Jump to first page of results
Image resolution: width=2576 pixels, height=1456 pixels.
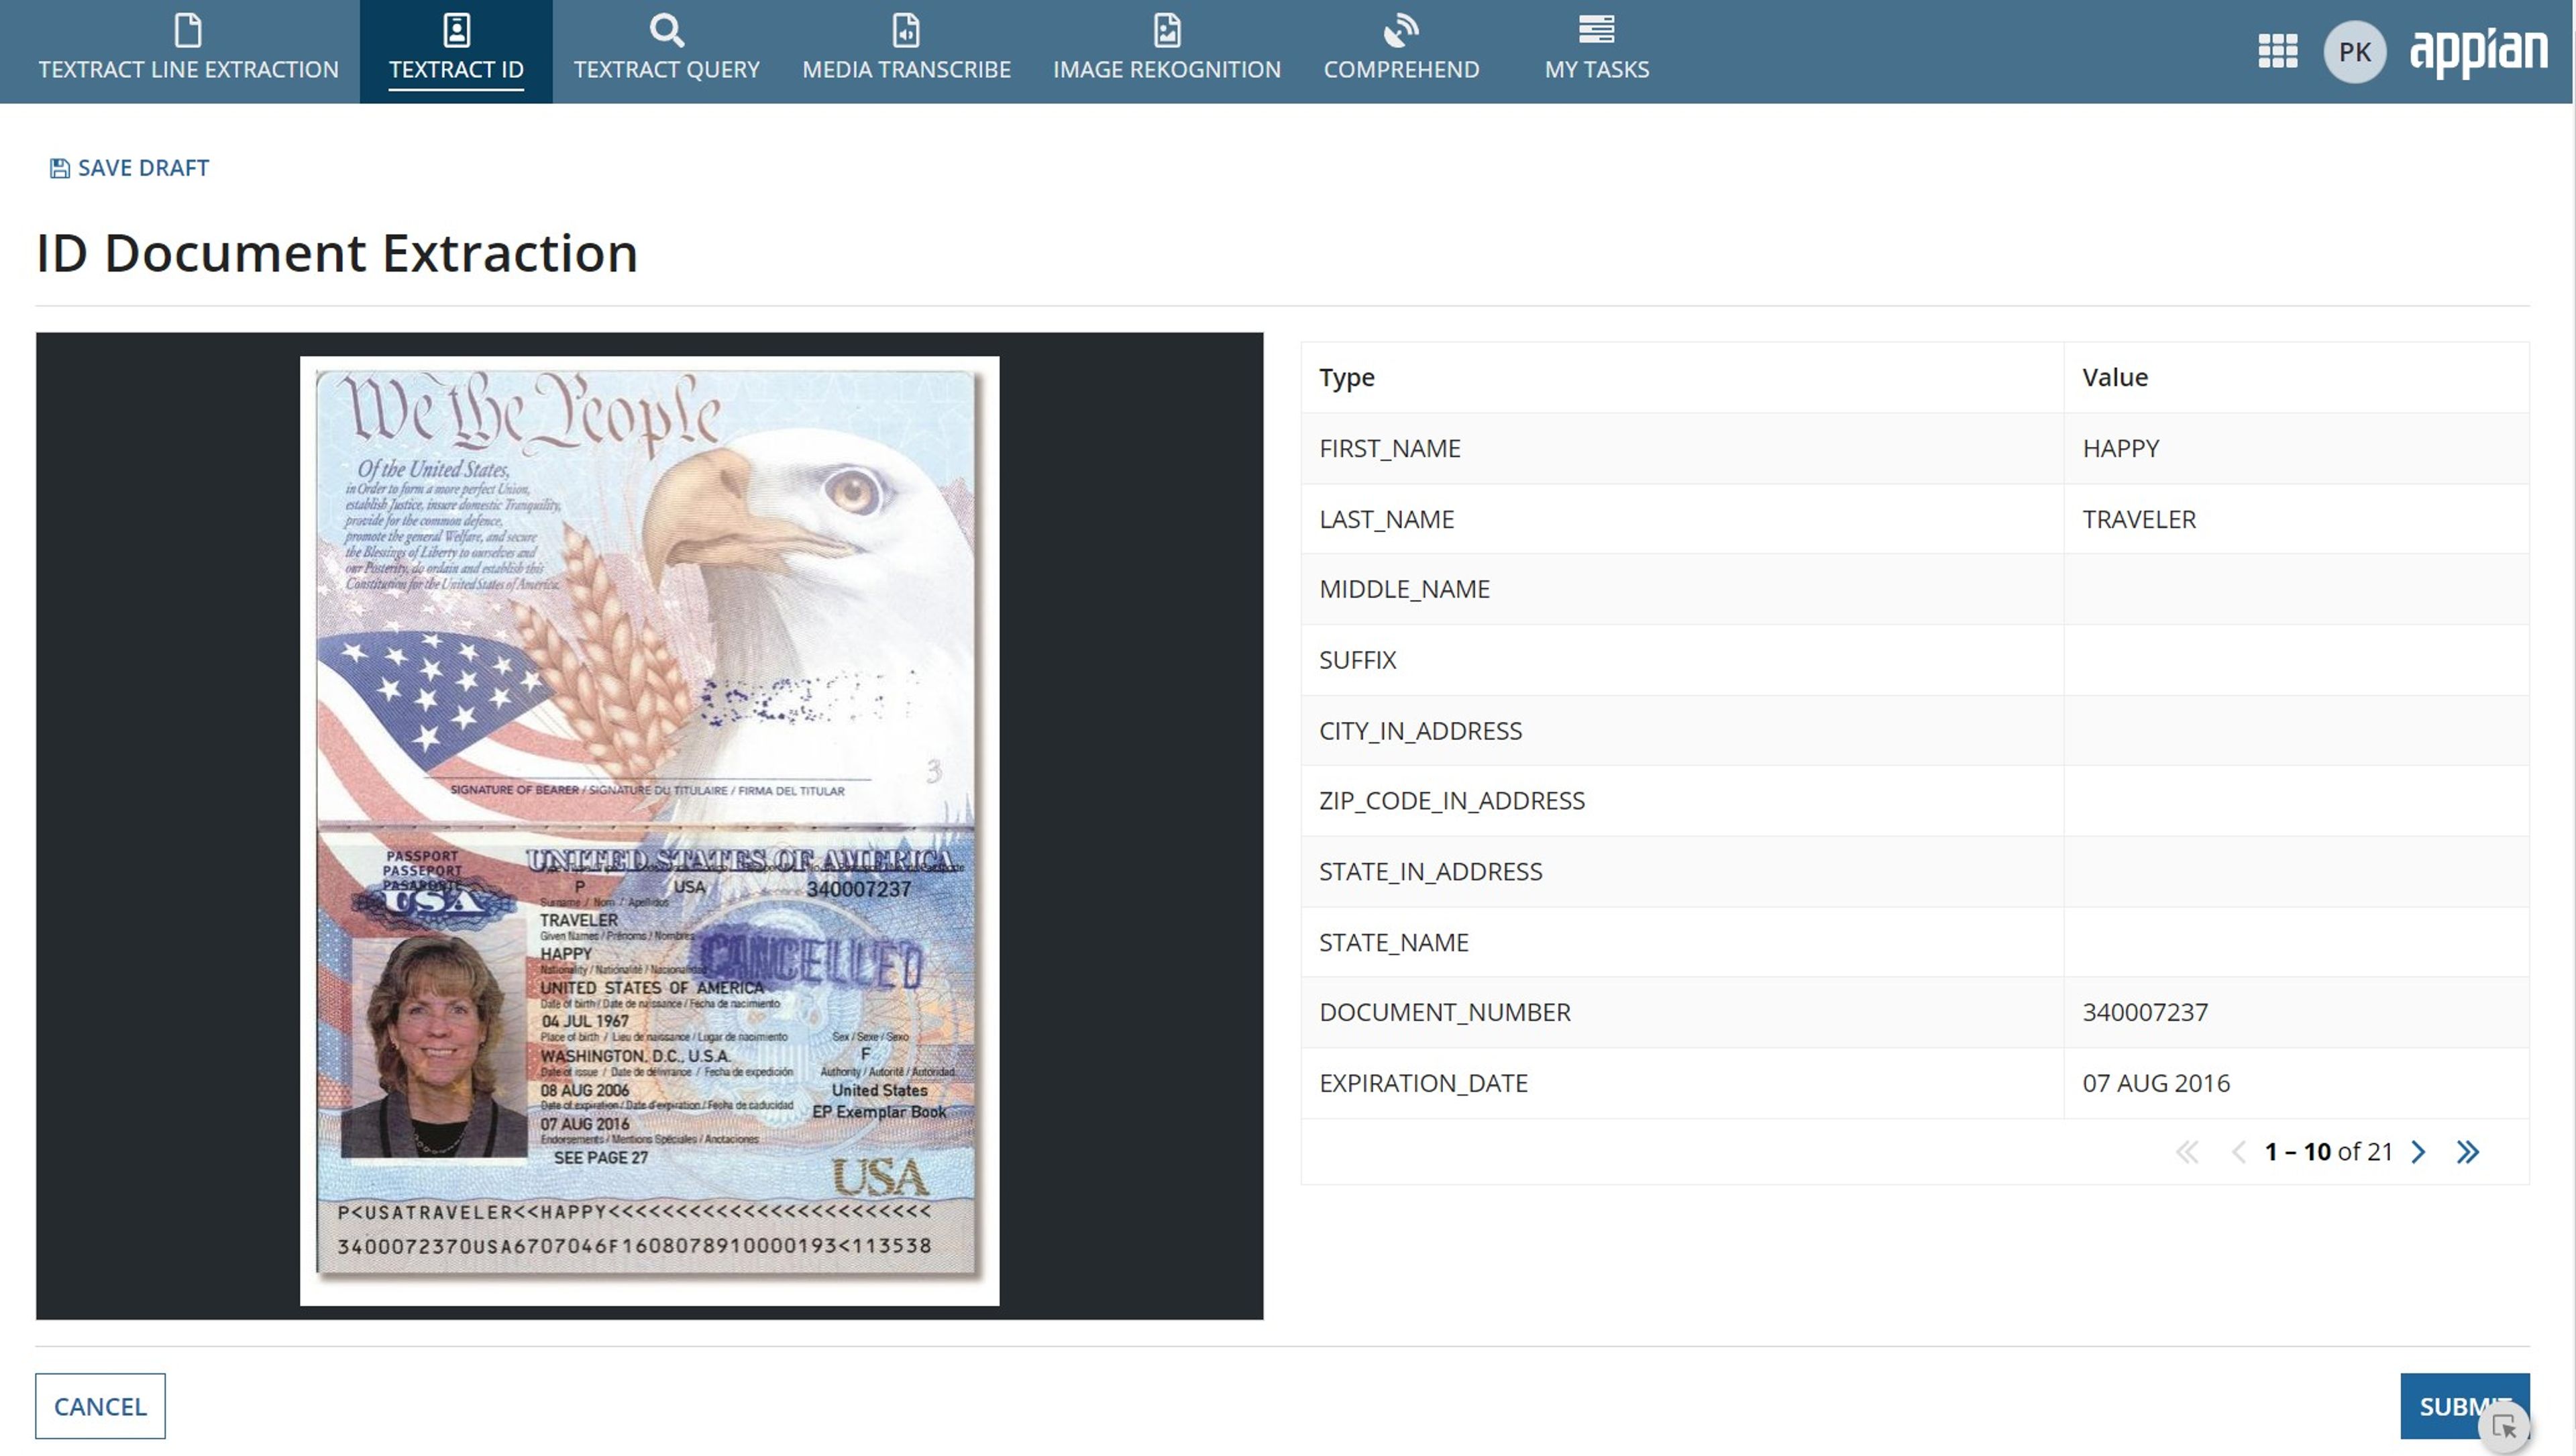2187,1152
